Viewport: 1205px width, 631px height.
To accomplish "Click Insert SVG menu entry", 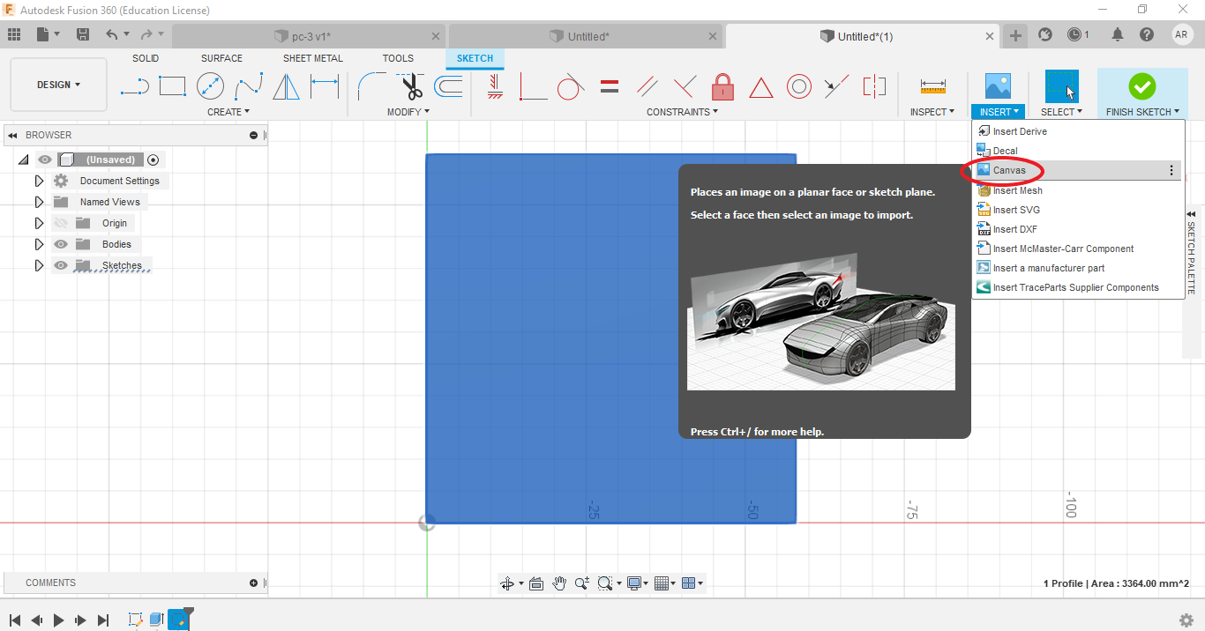I will click(x=1016, y=210).
